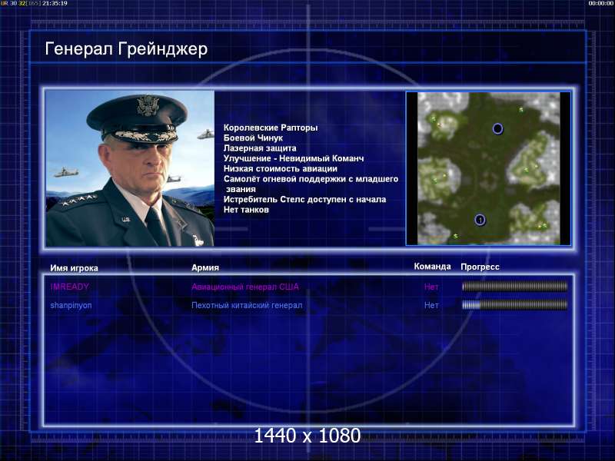Click the 00:00:00 timer in the top-right corner
615x461 pixels.
pyautogui.click(x=601, y=3)
